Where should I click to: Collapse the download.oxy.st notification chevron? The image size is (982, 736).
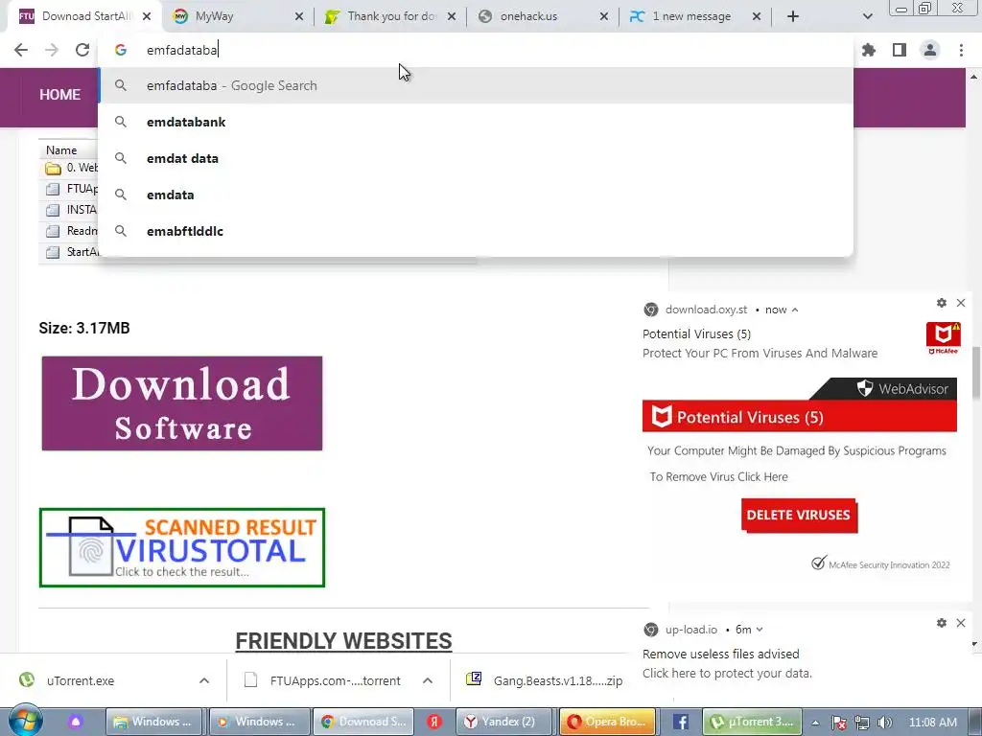795,310
